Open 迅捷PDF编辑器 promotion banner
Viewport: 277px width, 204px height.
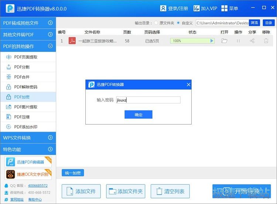coord(28,162)
